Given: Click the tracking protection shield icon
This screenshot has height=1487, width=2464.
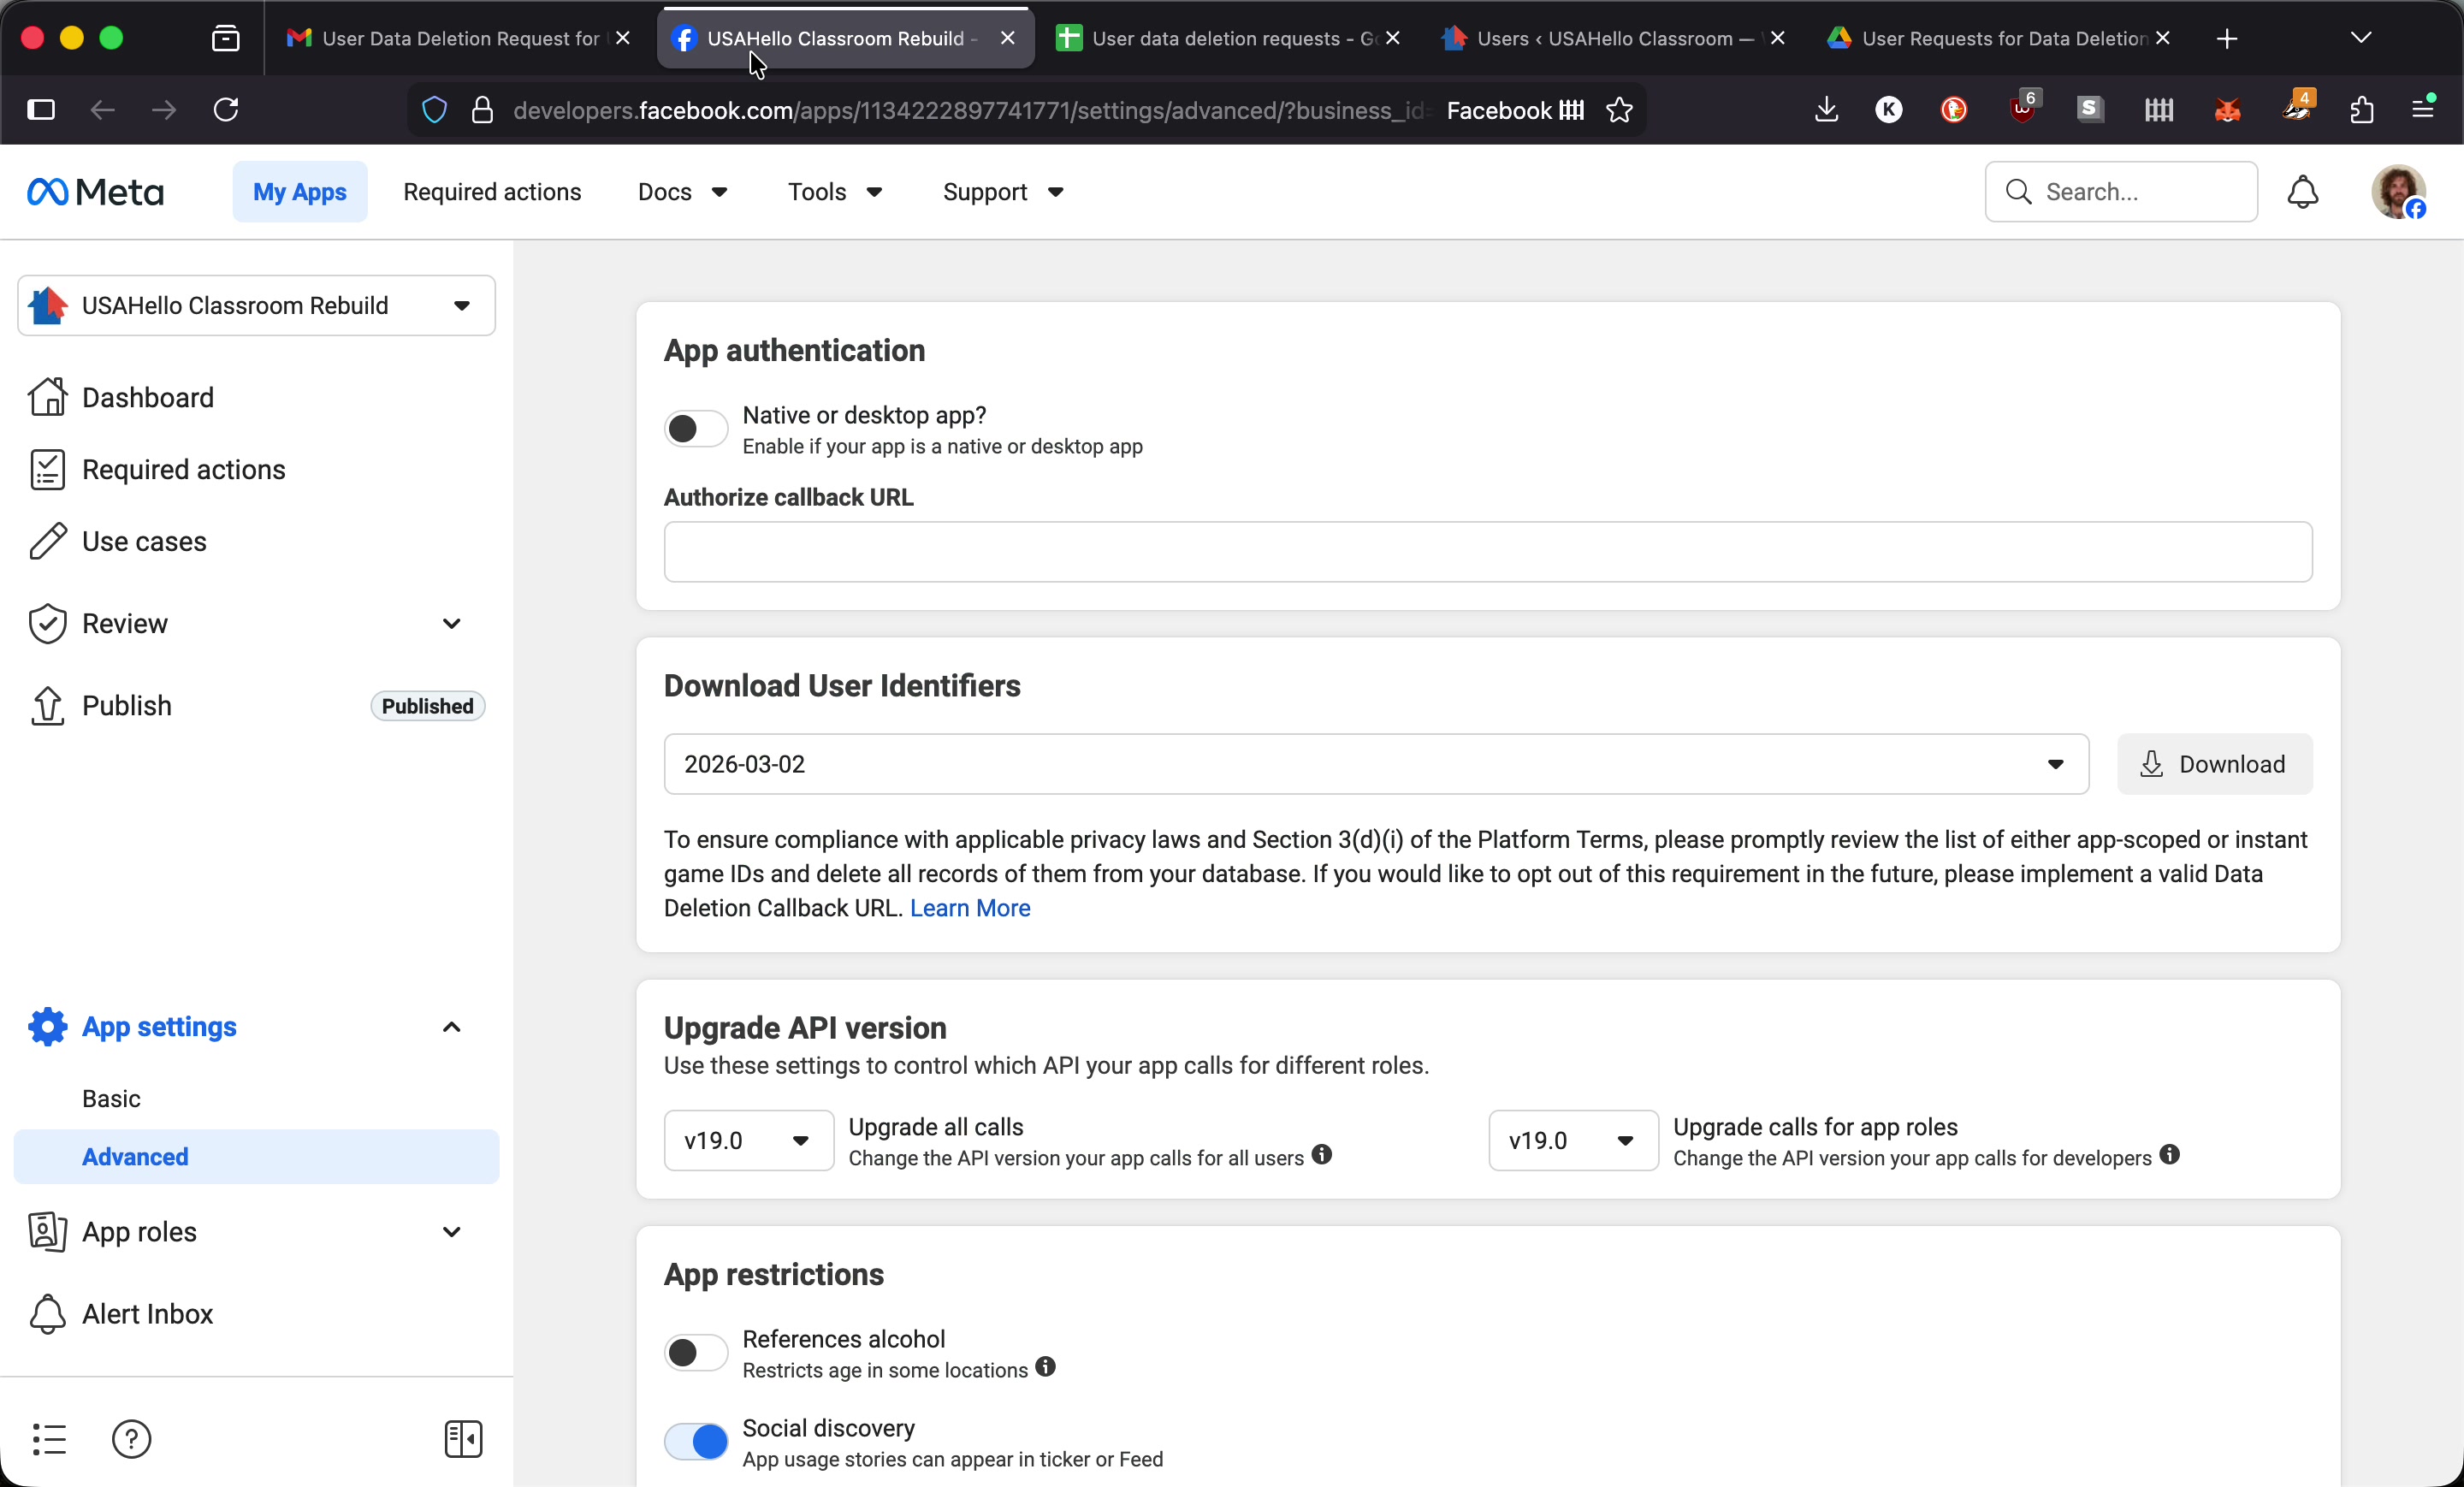Looking at the screenshot, I should [x=434, y=109].
